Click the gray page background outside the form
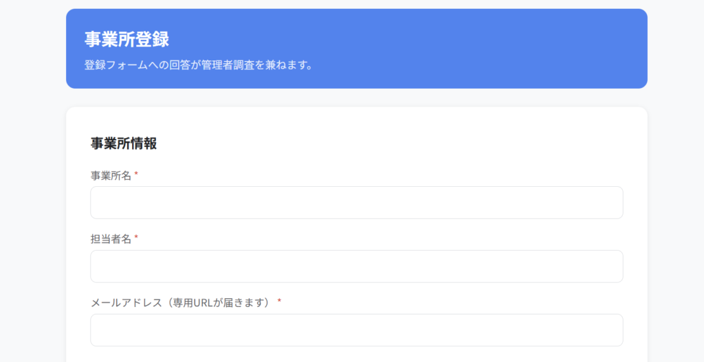Screen dimensions: 704x362 (33, 206)
